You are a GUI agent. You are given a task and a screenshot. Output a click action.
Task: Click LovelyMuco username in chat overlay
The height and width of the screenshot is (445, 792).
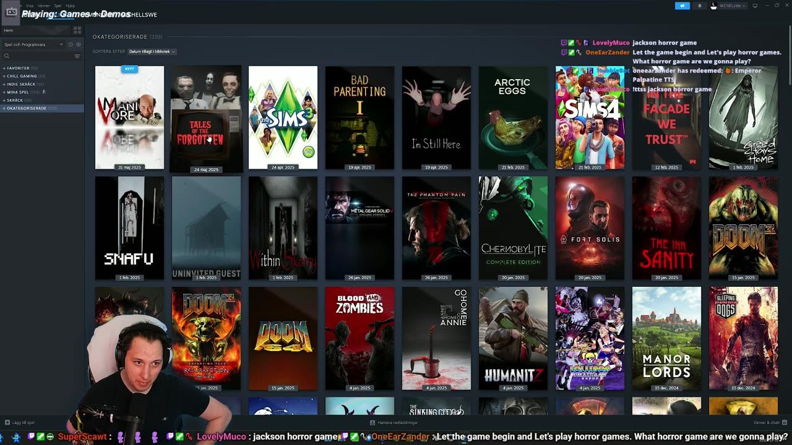tap(611, 43)
